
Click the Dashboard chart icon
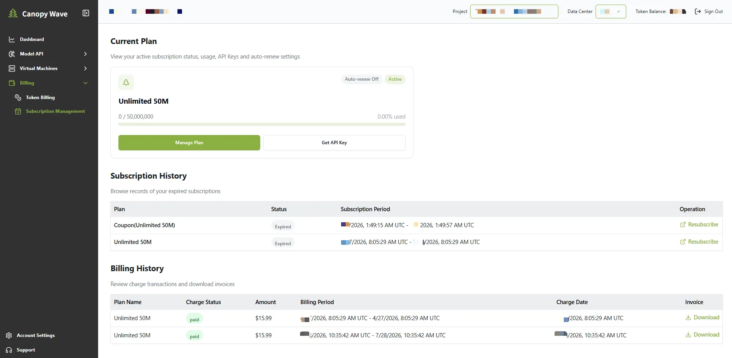12,39
